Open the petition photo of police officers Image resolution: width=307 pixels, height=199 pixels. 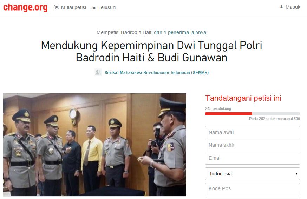[94, 145]
